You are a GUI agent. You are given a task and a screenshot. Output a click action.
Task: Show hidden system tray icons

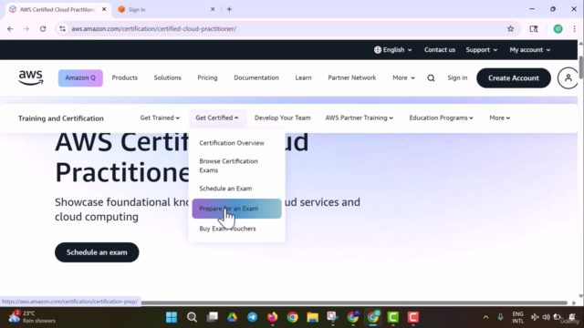click(x=485, y=317)
